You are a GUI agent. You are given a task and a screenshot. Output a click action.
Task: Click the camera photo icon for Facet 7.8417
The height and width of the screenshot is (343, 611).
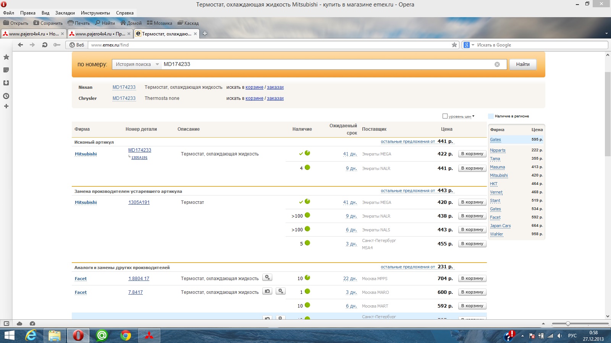coord(267,292)
